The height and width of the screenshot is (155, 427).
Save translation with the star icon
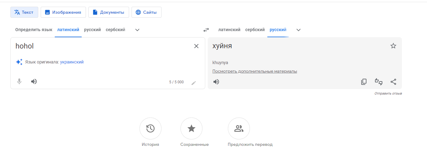[x=393, y=46]
